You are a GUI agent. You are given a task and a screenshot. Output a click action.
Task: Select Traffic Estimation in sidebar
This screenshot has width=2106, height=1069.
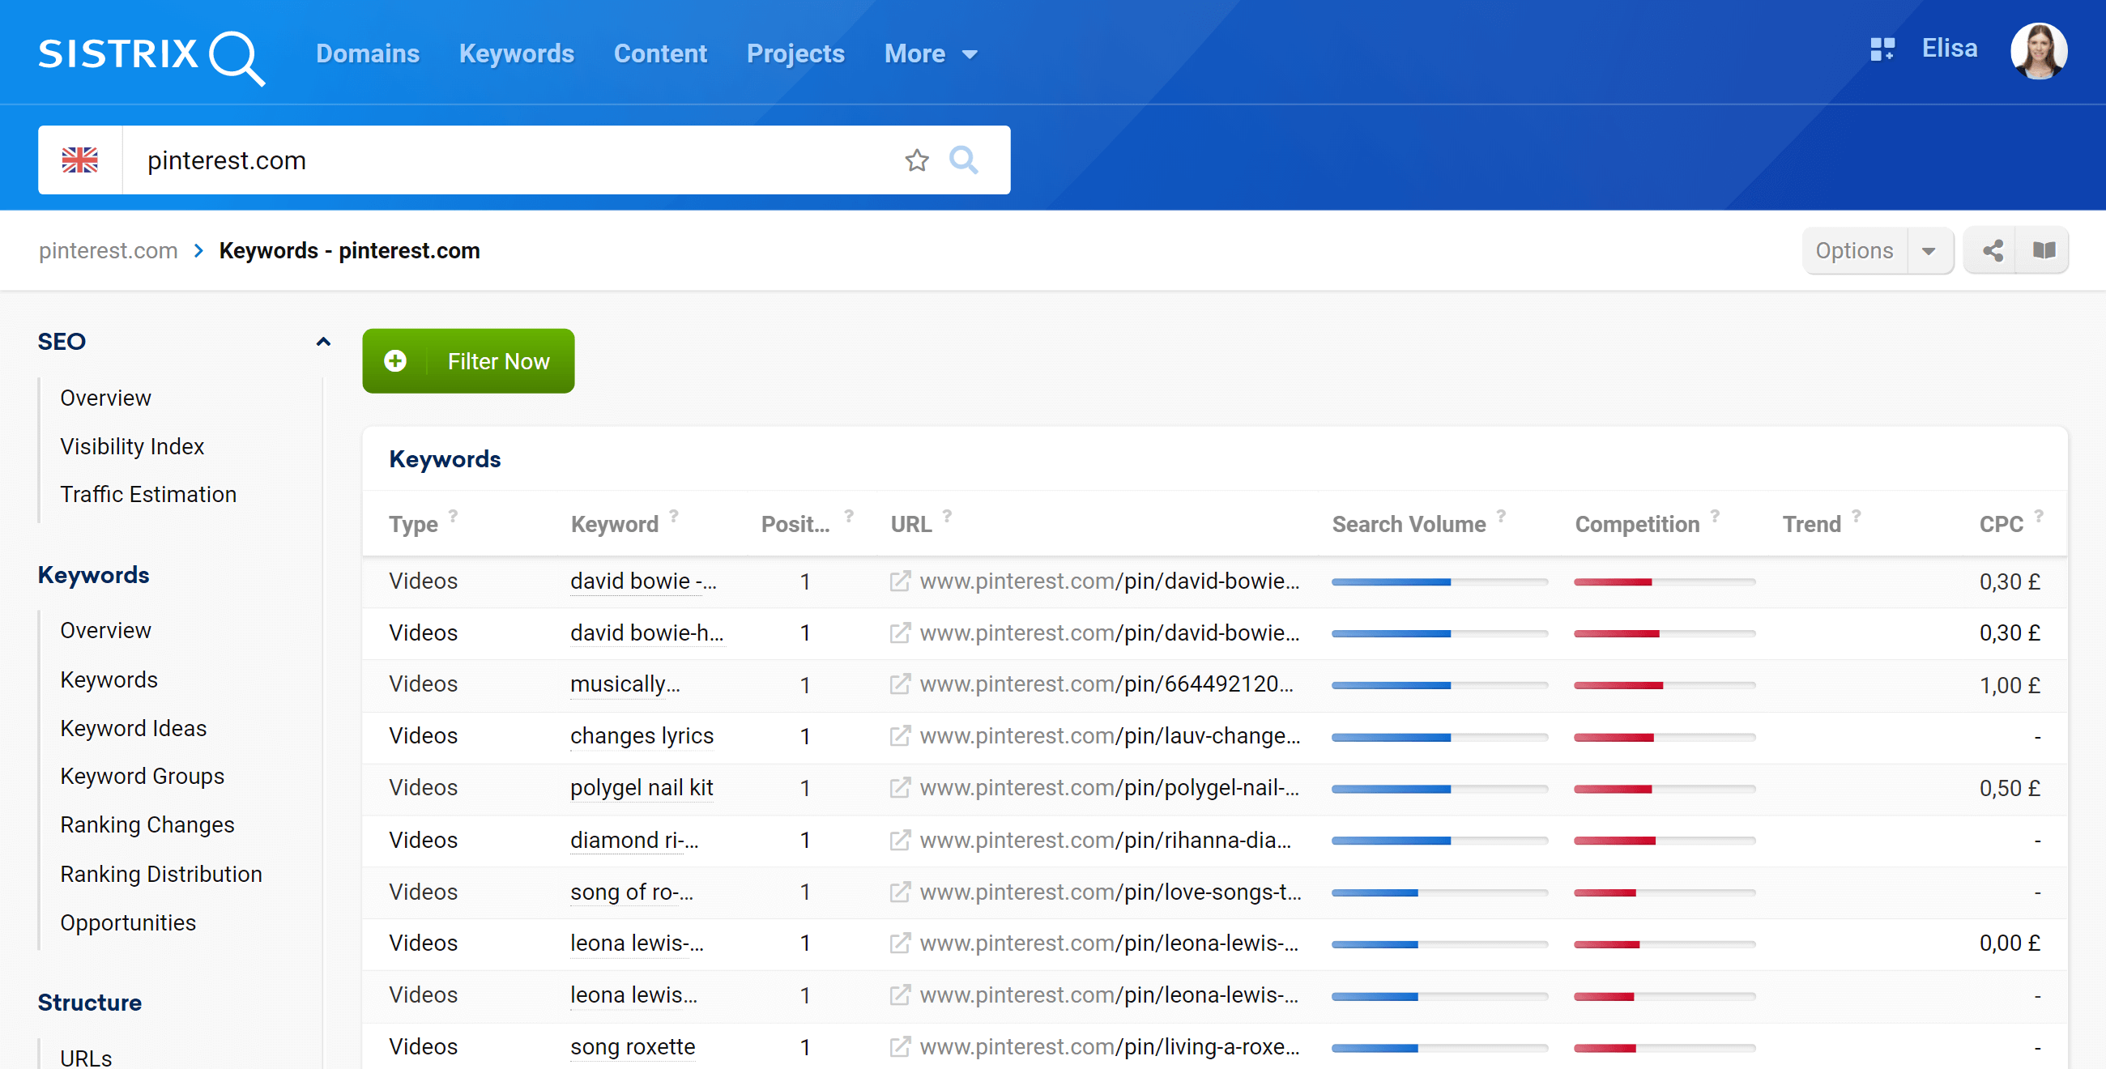click(x=148, y=495)
